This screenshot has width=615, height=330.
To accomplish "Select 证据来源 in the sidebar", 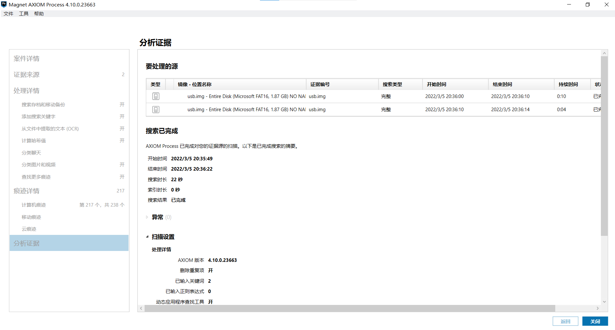I will 26,75.
